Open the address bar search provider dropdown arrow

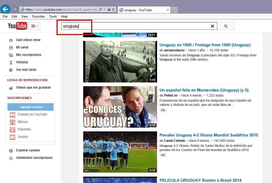click(x=105, y=10)
